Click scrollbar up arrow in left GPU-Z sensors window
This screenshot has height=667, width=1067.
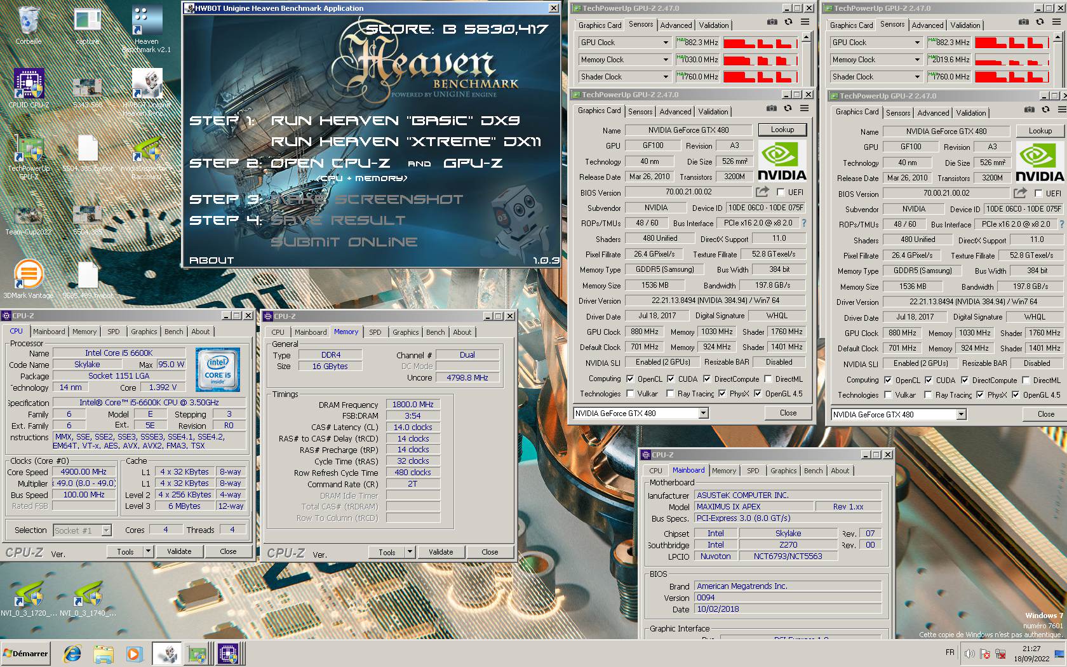806,37
